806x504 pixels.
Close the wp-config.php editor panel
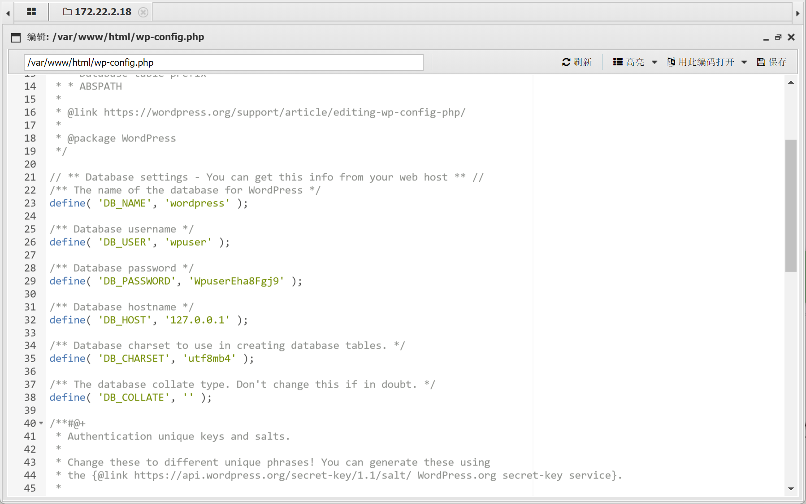(791, 37)
